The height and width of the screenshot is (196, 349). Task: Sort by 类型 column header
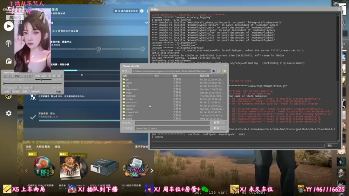coord(185,76)
